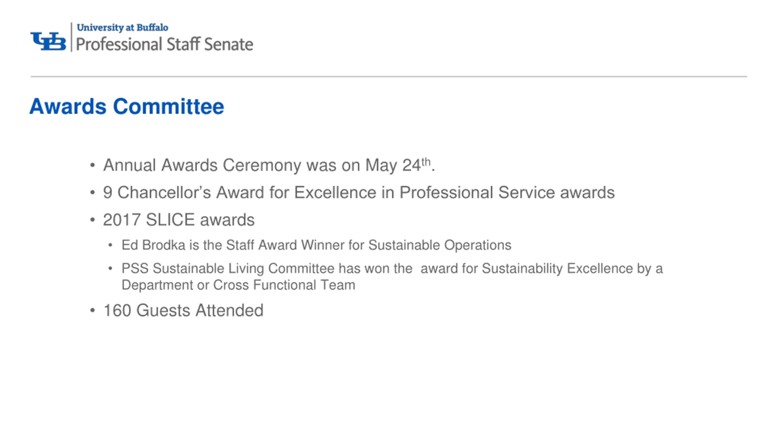Image resolution: width=778 pixels, height=437 pixels.
Task: Click the word Excellence in Chancellor's line
Action: coord(335,192)
